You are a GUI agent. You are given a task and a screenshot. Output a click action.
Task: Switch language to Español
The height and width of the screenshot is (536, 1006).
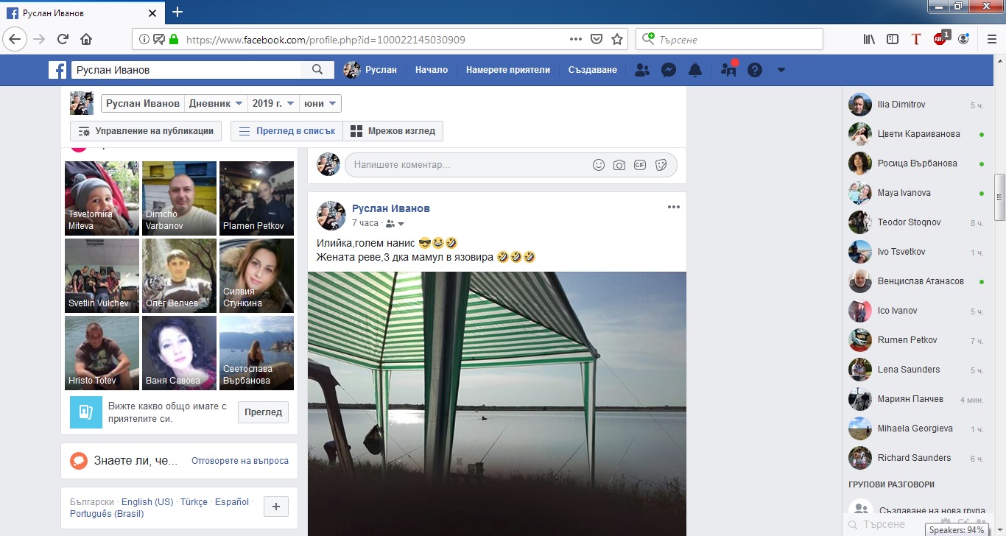pos(232,502)
